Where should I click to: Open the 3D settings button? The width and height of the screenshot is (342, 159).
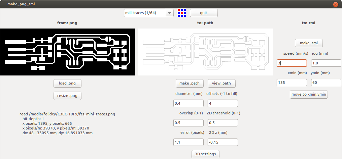(205, 154)
